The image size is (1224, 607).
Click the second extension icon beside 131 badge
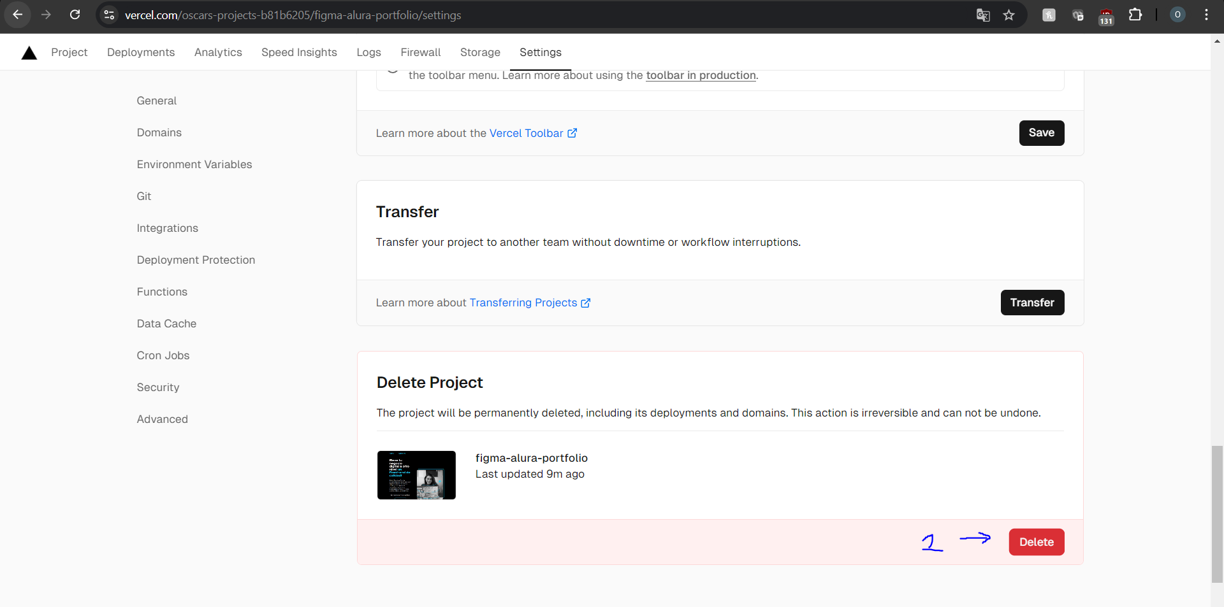point(1077,15)
